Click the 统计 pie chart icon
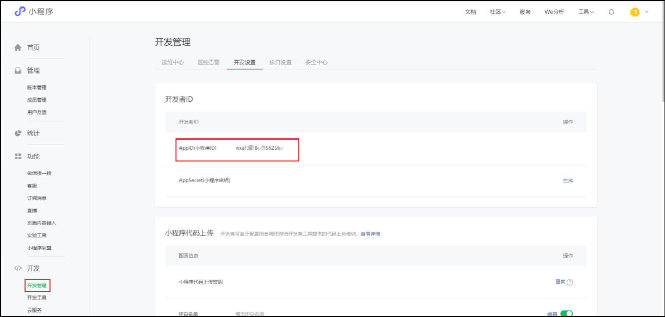The width and height of the screenshot is (665, 317). point(18,133)
